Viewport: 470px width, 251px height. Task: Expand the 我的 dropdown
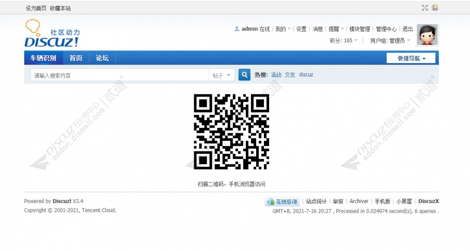(x=283, y=29)
